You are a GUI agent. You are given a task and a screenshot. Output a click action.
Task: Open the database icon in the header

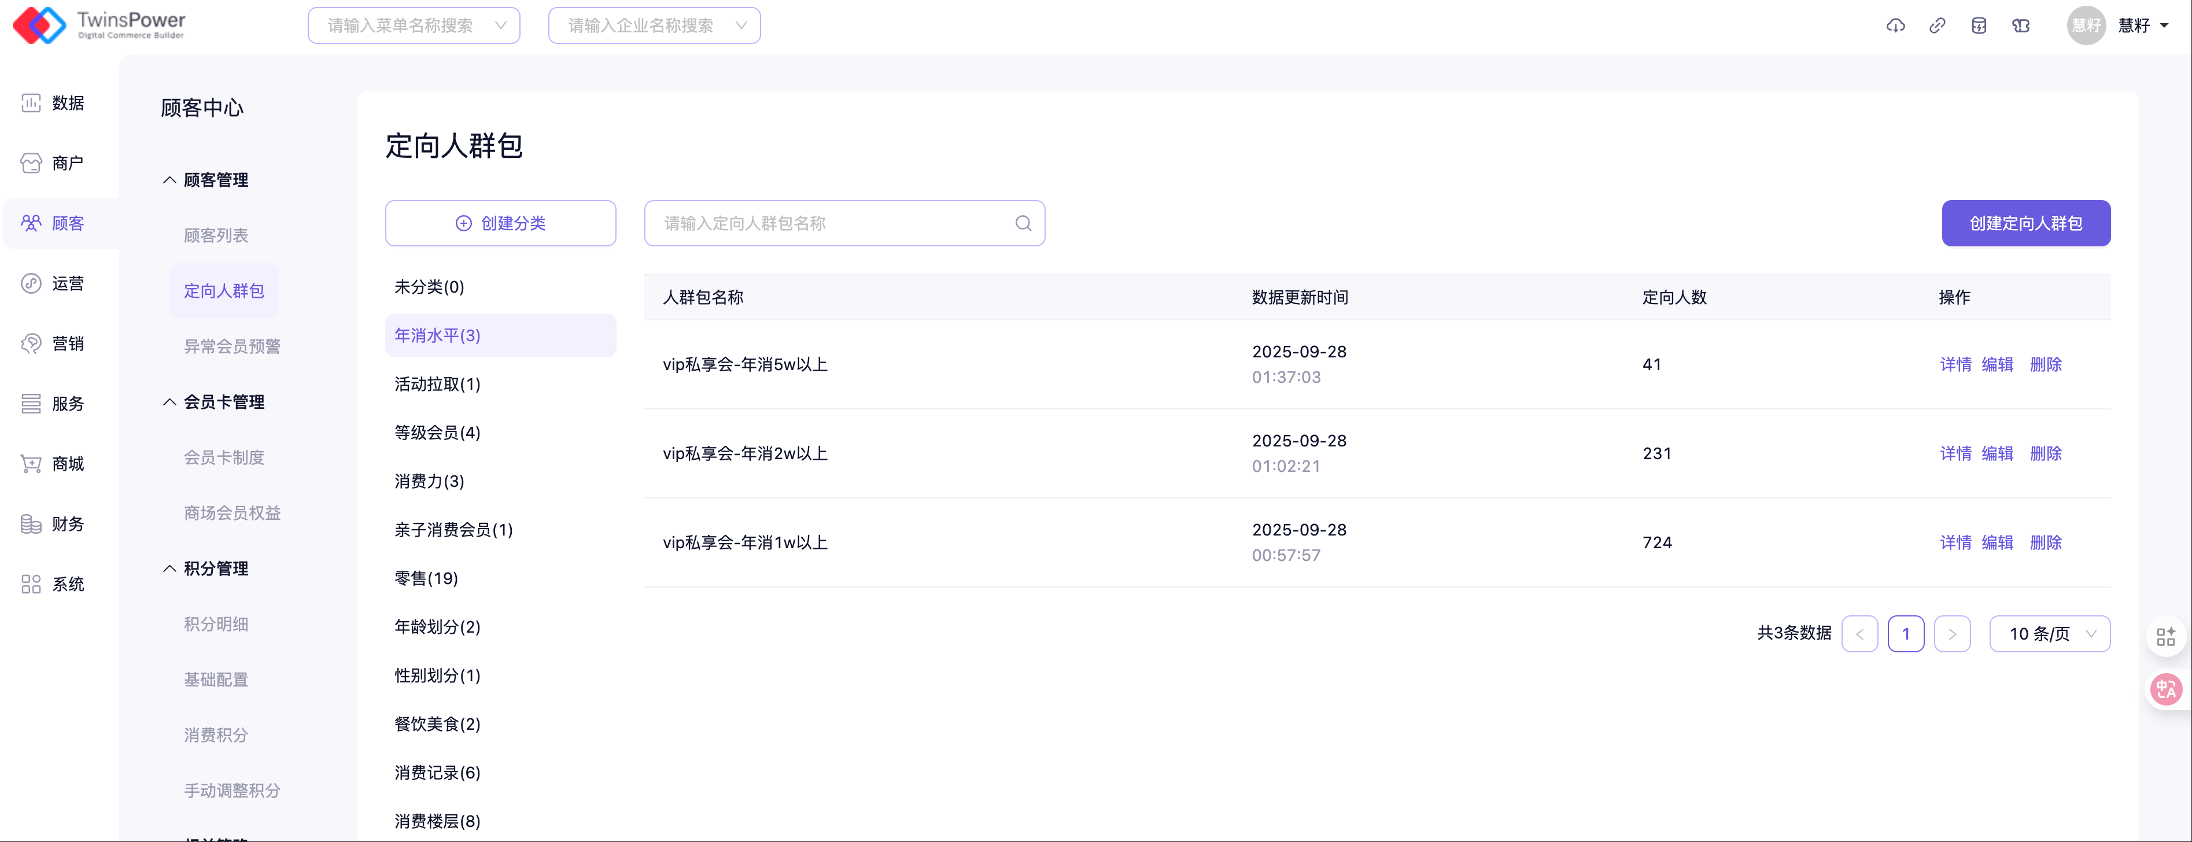(1979, 25)
